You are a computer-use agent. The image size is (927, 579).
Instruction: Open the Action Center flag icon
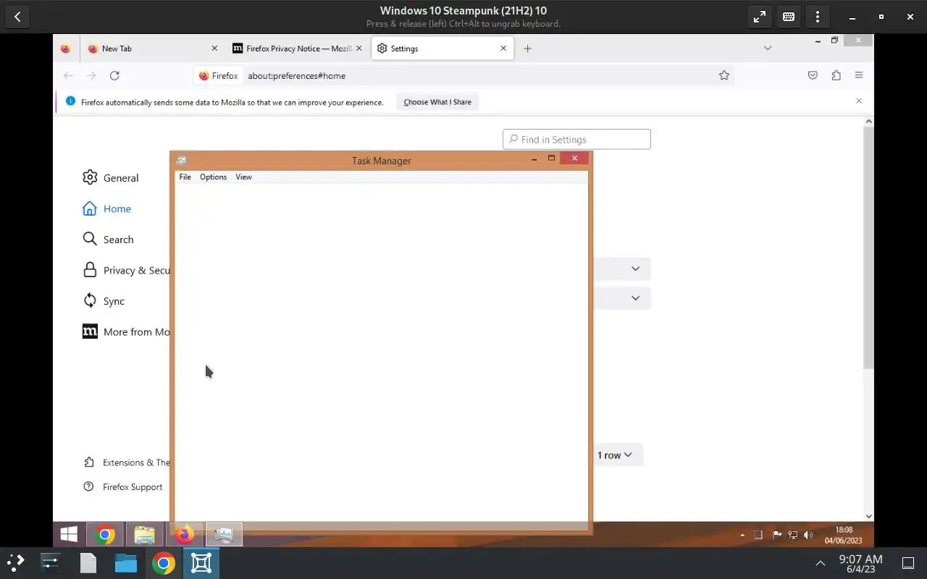(776, 536)
